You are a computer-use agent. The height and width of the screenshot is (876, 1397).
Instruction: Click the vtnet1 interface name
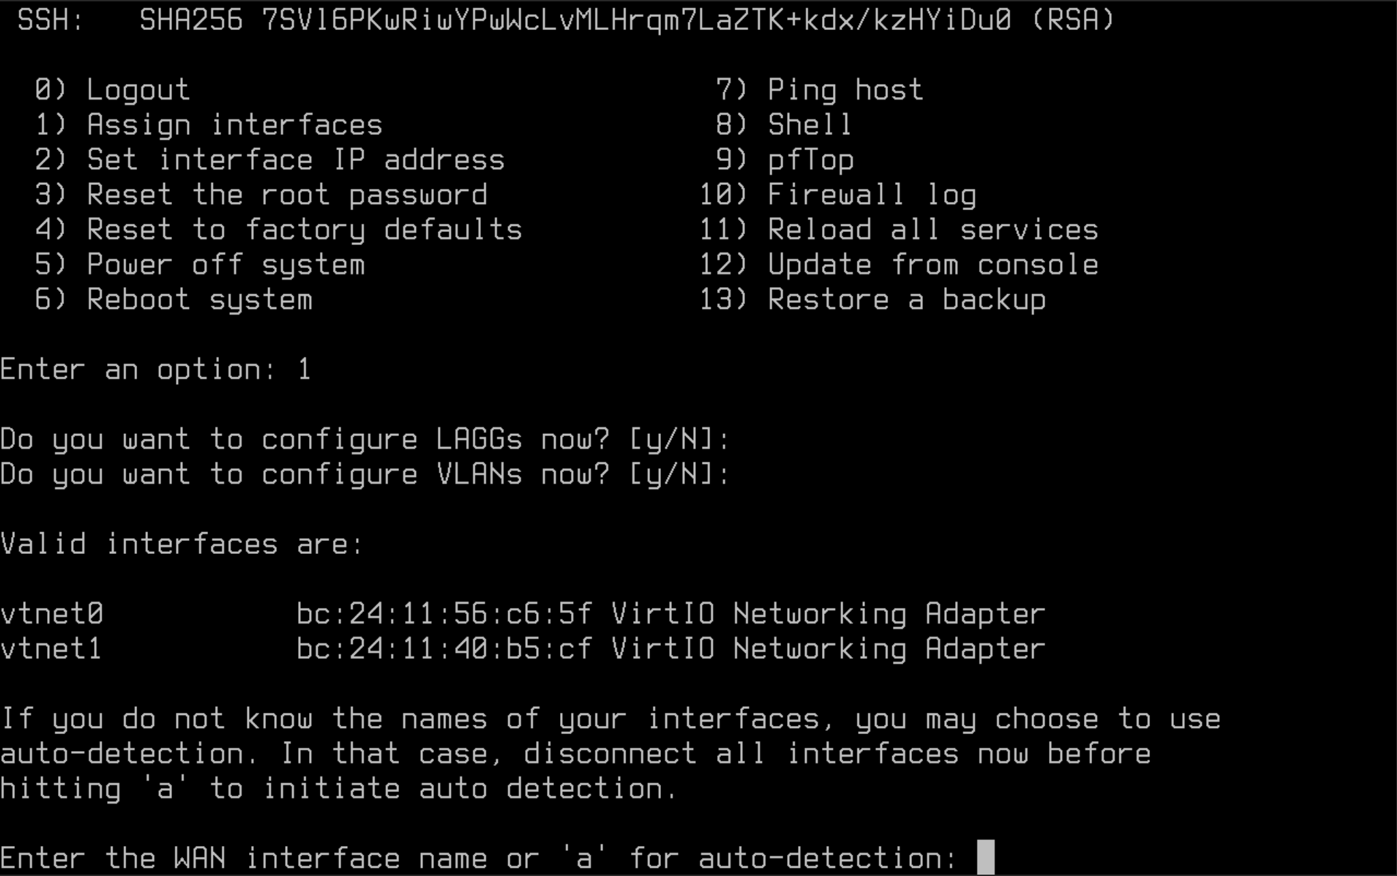(x=52, y=648)
